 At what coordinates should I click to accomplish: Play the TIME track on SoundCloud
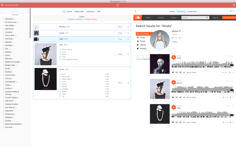(173, 107)
